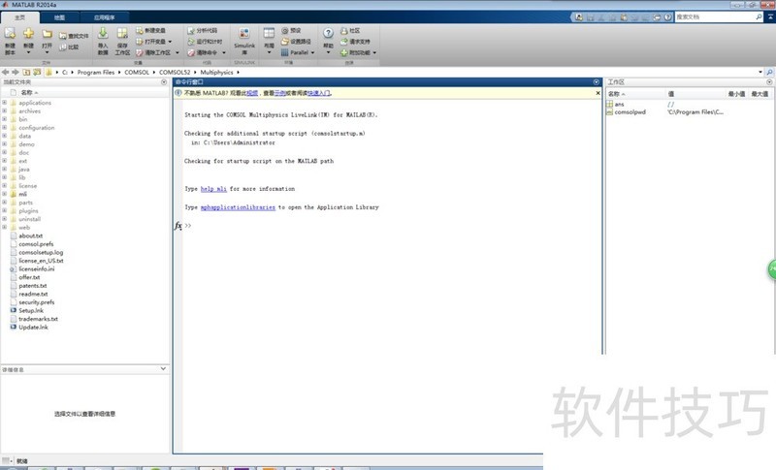Click Import Data (导入数据) icon
Image resolution: width=776 pixels, height=470 pixels.
coord(103,34)
